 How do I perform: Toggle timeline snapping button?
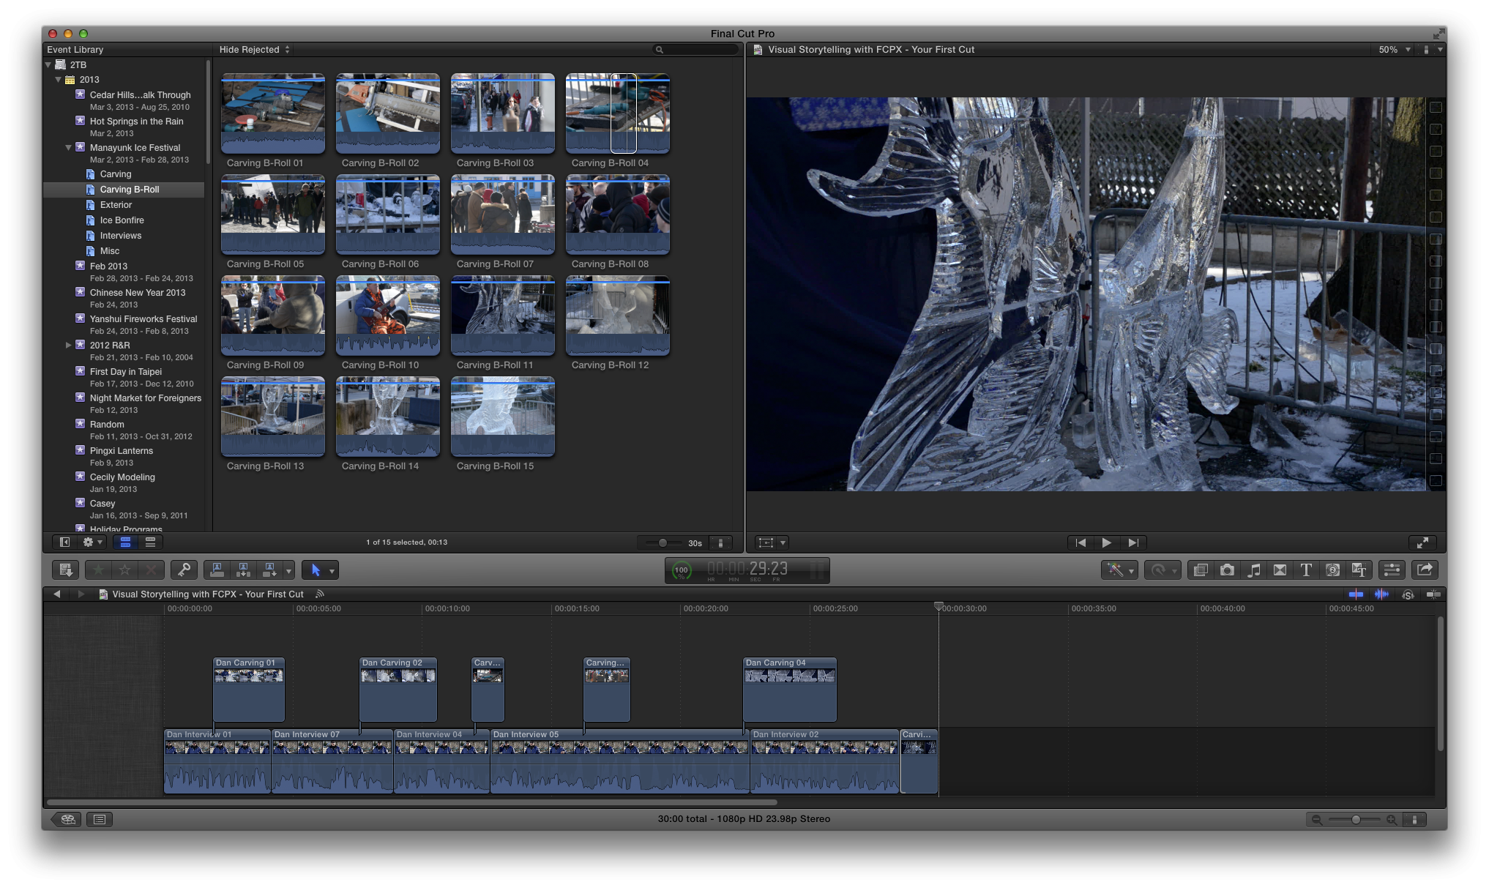(x=1433, y=594)
